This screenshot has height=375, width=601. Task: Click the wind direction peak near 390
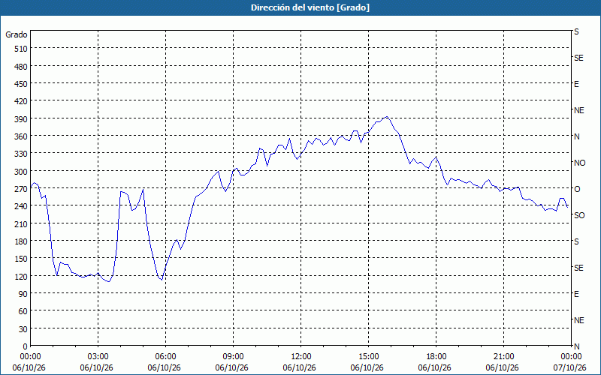point(387,117)
